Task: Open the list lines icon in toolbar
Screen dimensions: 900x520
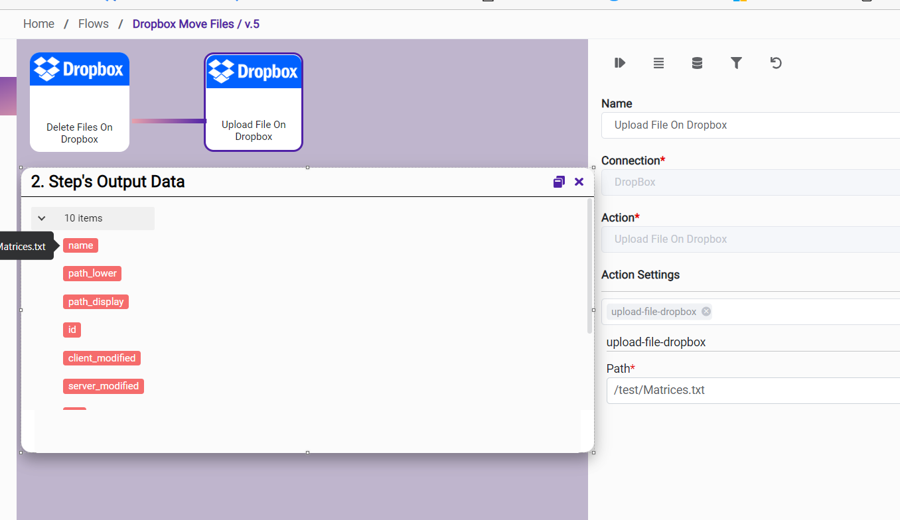Action: [x=658, y=63]
